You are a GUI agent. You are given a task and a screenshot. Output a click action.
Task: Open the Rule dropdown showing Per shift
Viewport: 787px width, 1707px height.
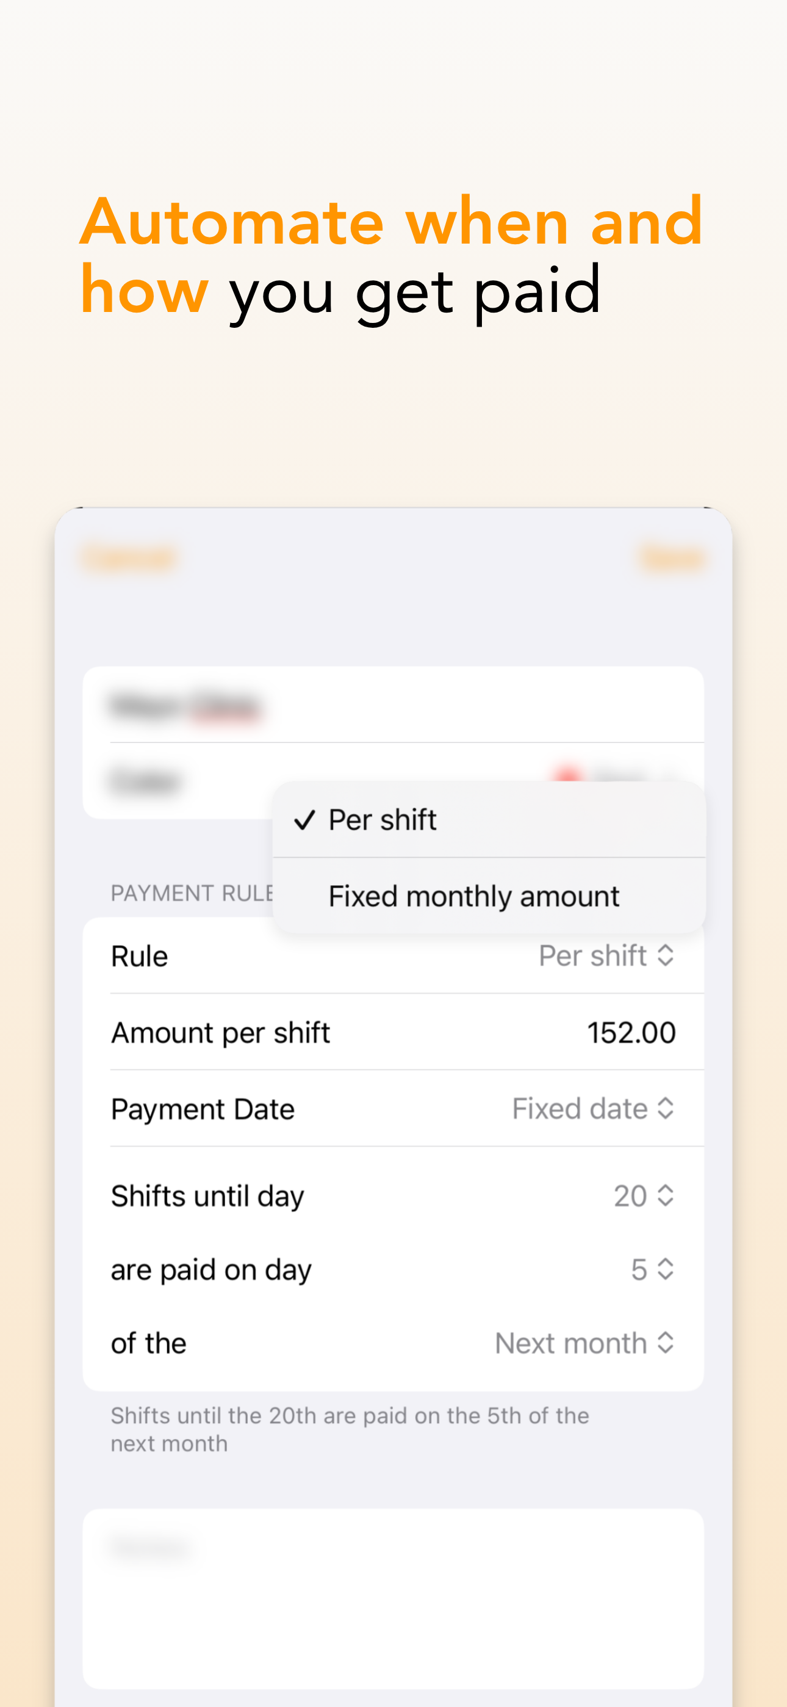[606, 955]
